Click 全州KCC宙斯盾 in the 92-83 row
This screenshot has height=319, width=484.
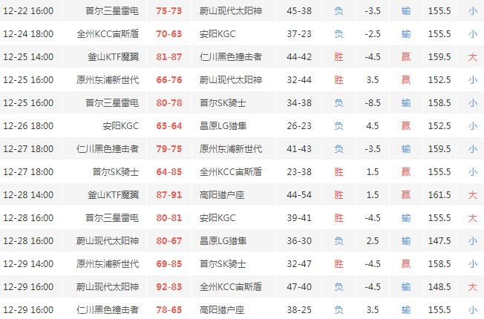pyautogui.click(x=231, y=287)
